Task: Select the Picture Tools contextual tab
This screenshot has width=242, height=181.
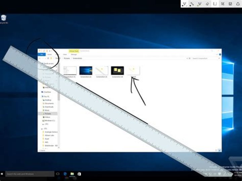Action: point(74,51)
